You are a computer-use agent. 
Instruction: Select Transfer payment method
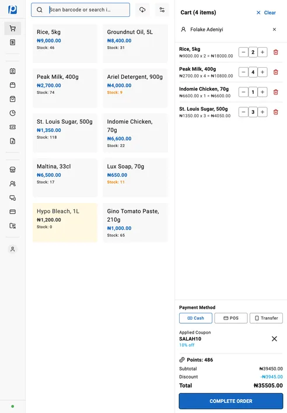pyautogui.click(x=266, y=318)
